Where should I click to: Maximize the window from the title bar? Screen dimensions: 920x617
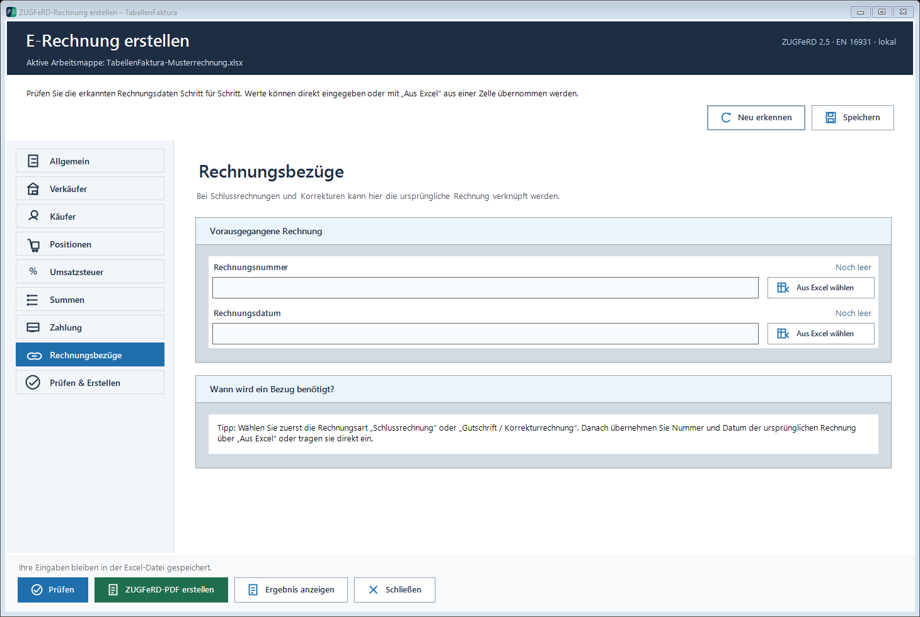[x=882, y=12]
